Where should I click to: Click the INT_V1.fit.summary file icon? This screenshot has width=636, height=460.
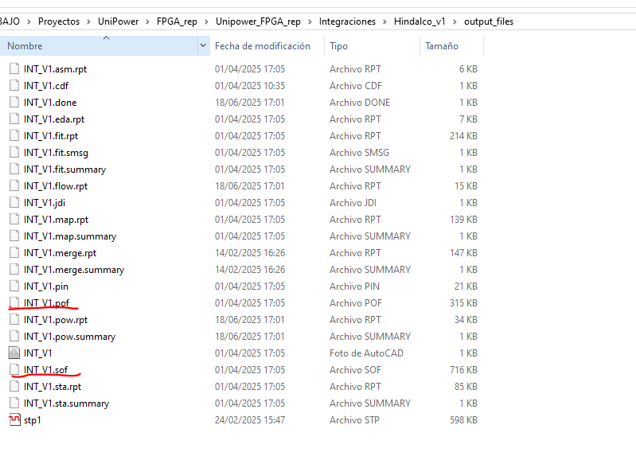14,169
